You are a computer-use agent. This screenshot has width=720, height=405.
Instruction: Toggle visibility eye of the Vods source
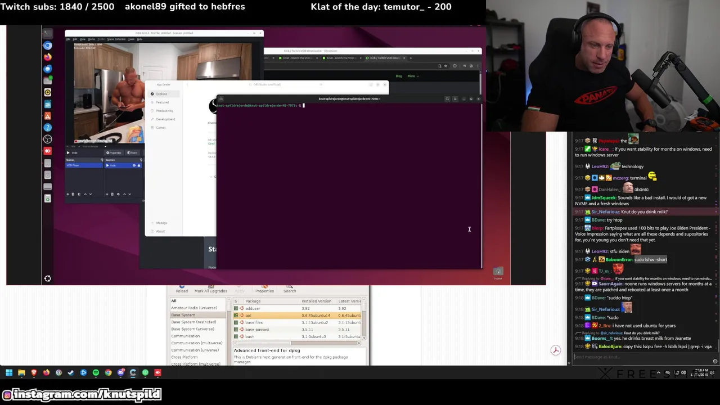134,165
